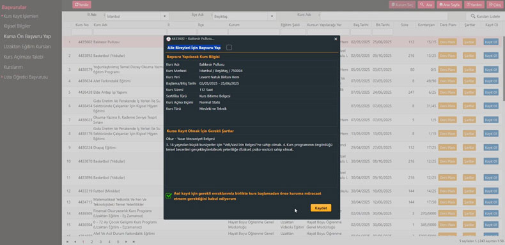Click the Kurs Adı search field

point(384,16)
